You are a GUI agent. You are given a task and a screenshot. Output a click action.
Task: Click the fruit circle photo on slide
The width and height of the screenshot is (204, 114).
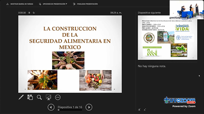42,80
